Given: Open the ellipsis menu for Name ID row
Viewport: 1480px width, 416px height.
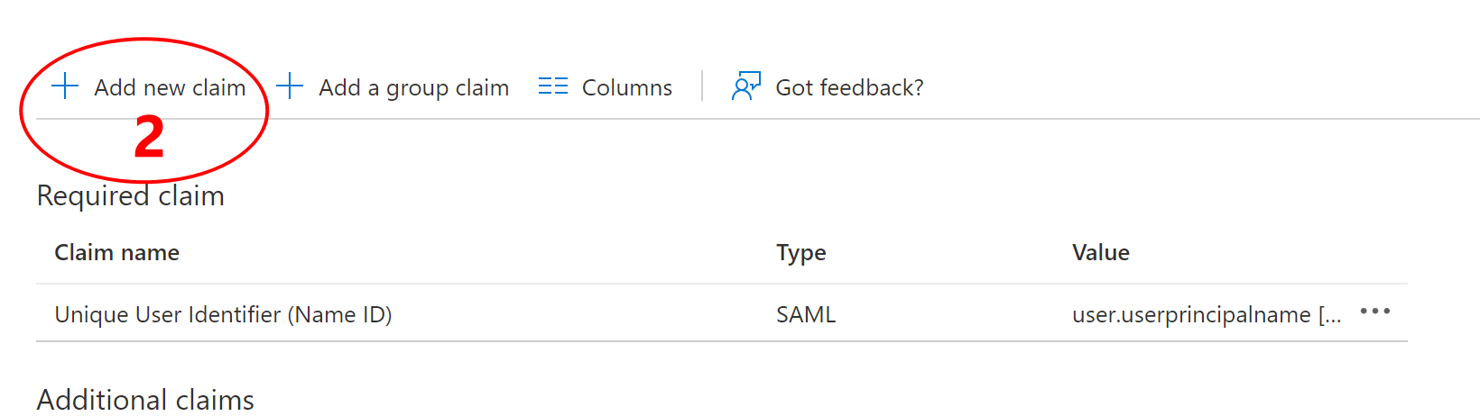Looking at the screenshot, I should tap(1374, 312).
